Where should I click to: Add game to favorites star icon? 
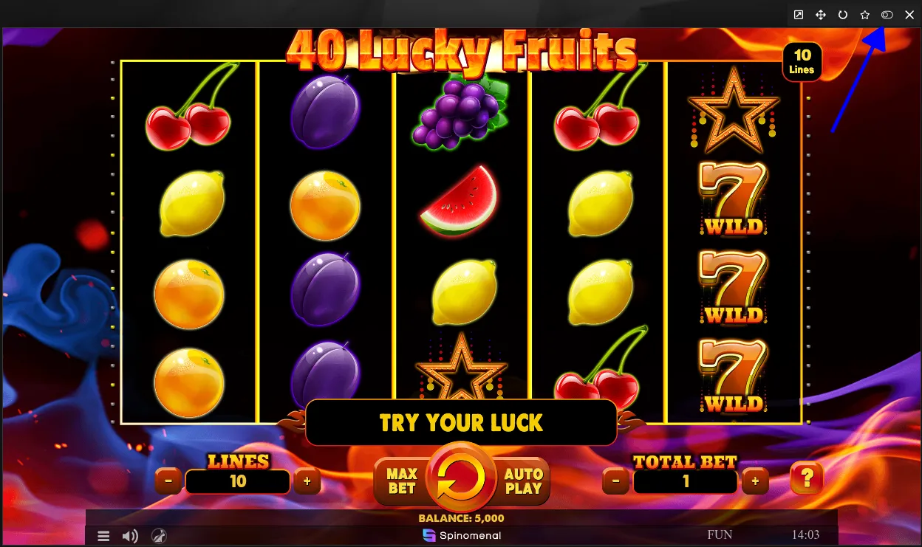tap(865, 15)
